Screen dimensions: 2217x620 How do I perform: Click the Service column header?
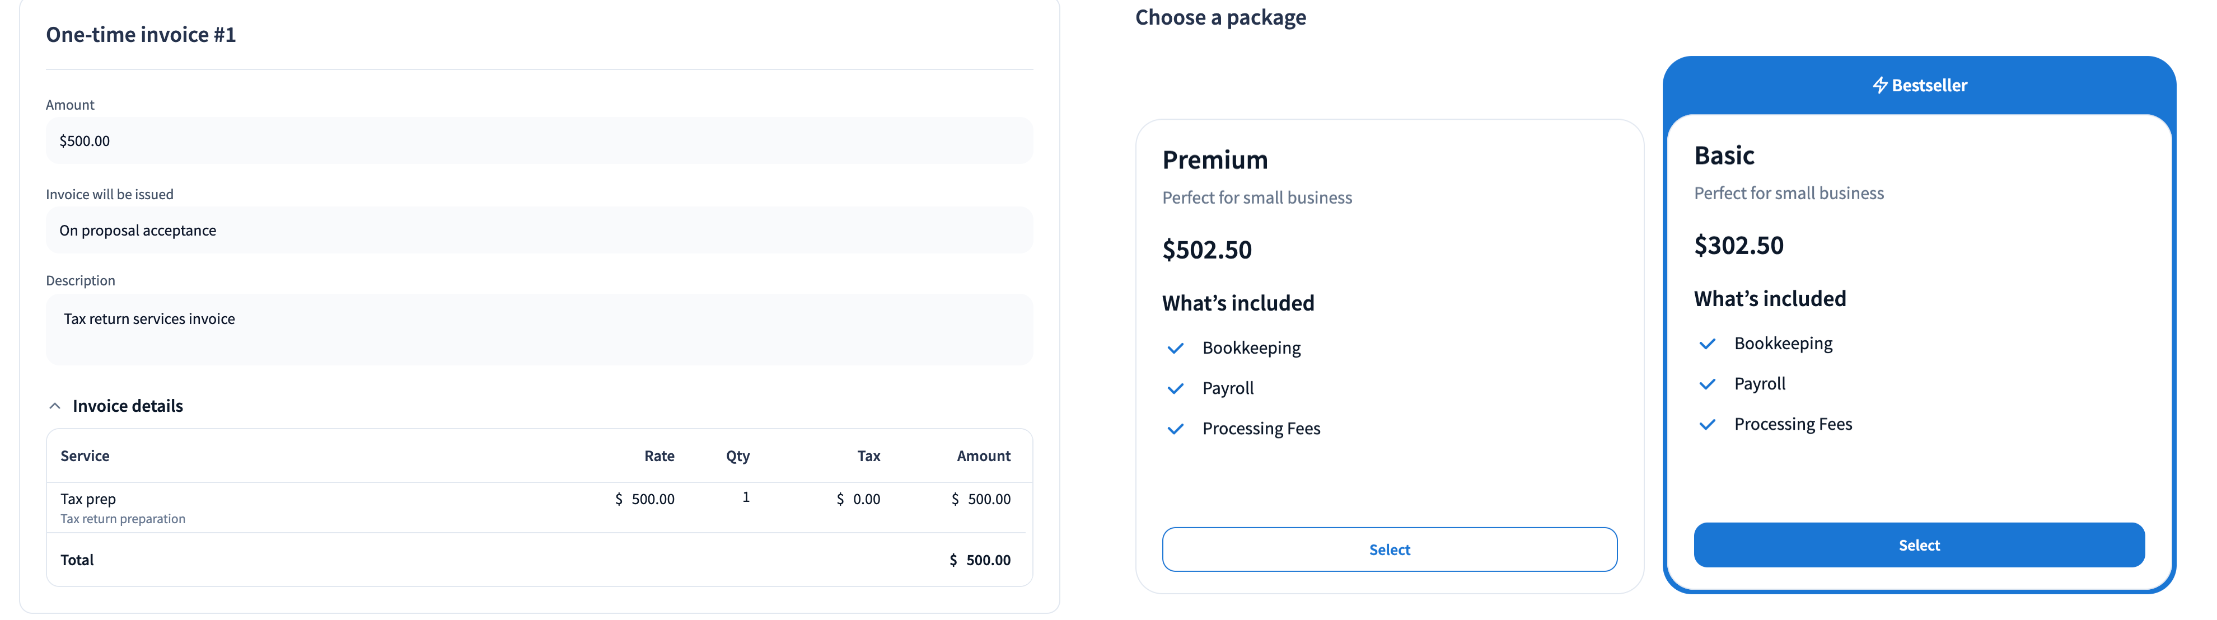pyautogui.click(x=85, y=455)
